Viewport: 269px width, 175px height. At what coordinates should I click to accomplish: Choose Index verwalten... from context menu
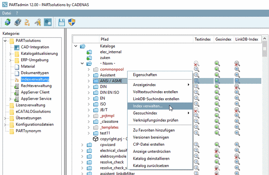point(147,106)
